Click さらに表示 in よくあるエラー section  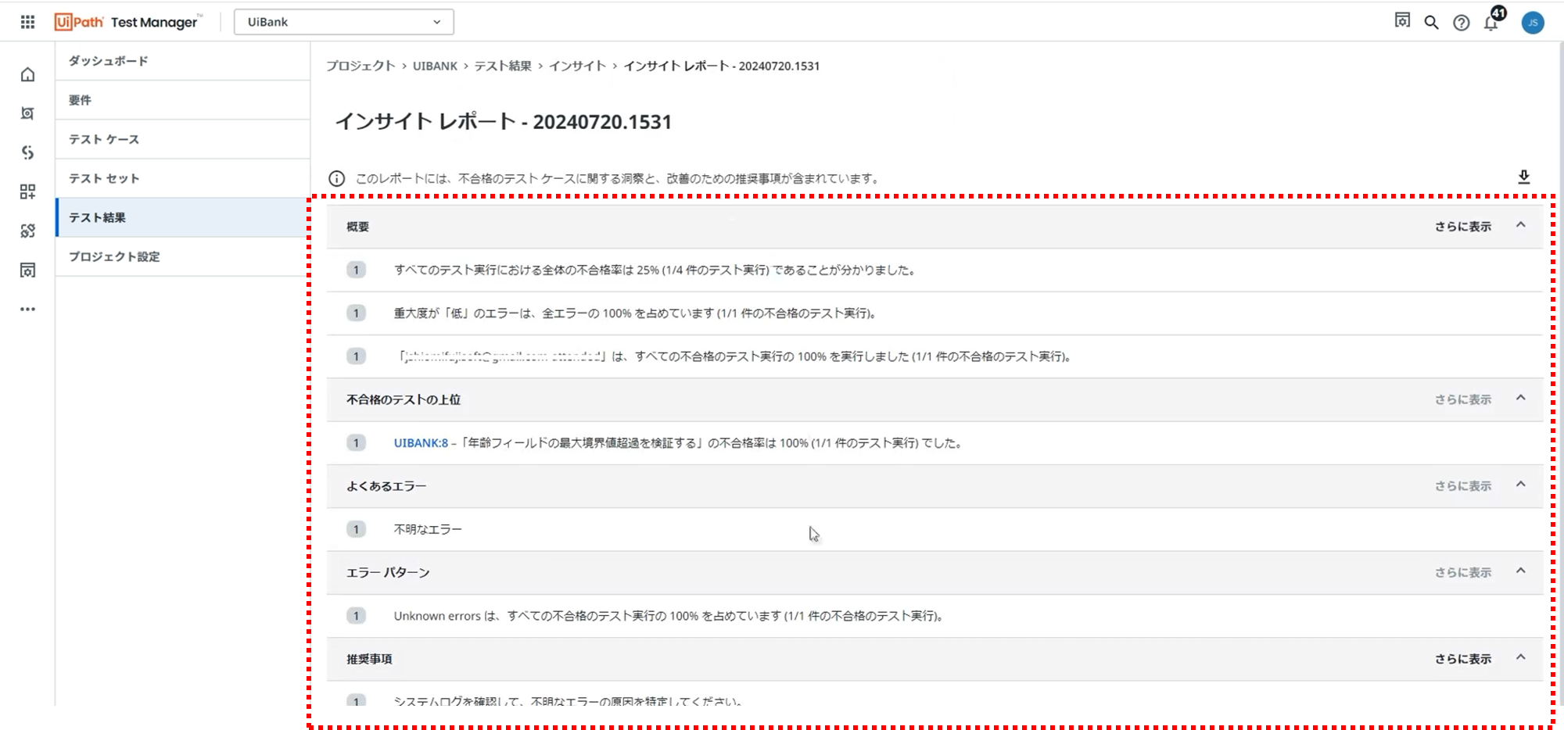[1462, 485]
